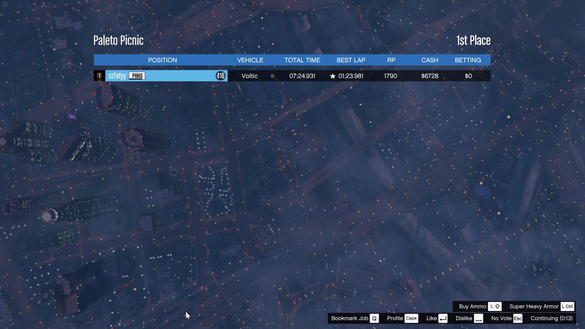This screenshot has width=585, height=329.
Task: Click the gray dot icon next to Voltic
Action: pos(273,76)
